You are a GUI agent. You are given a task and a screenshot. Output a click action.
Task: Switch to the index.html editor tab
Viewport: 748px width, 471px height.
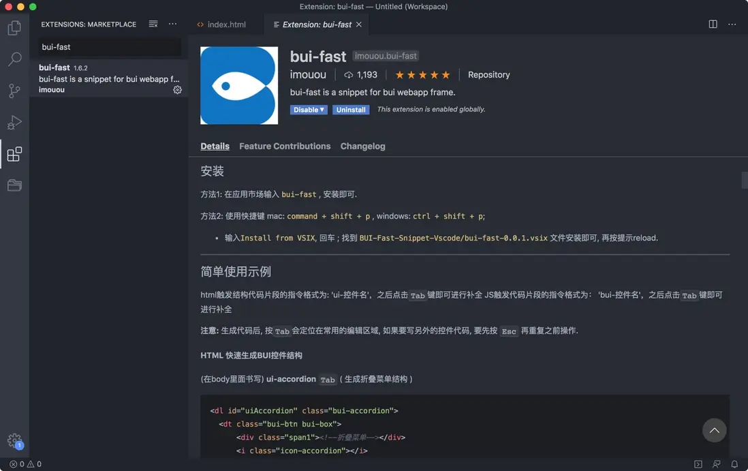(x=226, y=25)
